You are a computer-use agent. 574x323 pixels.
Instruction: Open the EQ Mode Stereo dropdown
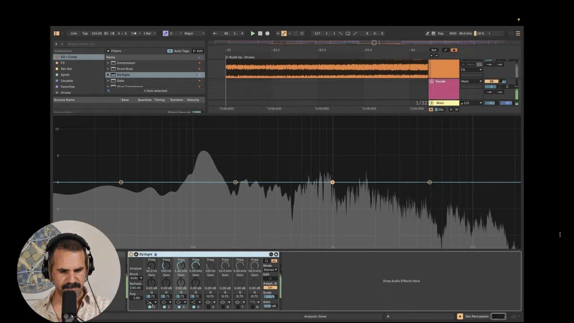tap(270, 270)
